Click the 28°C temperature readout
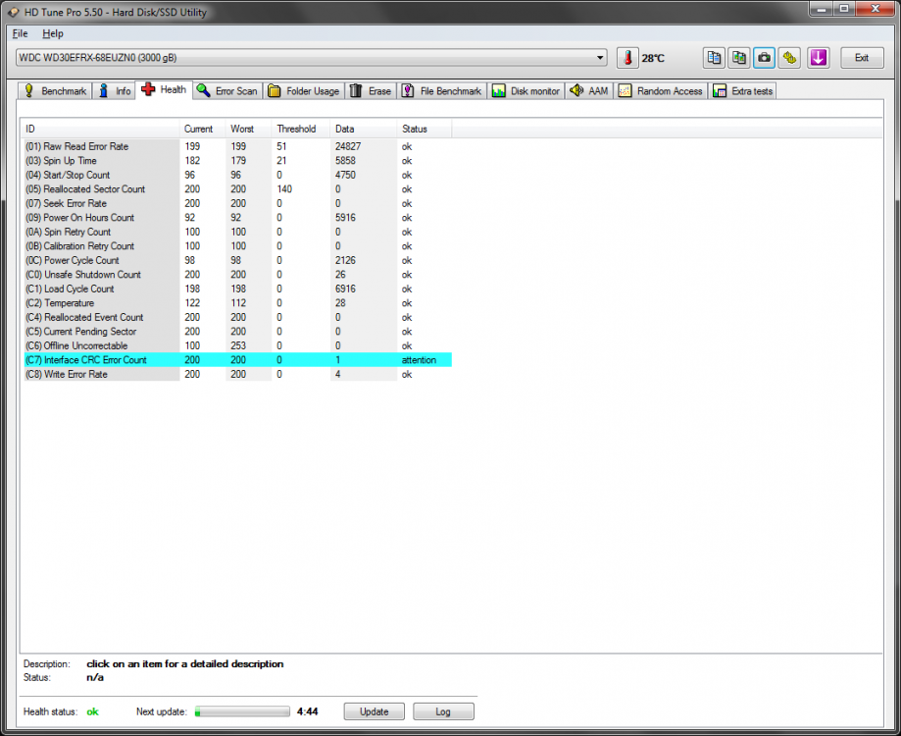Screen dimensions: 901x736 [x=653, y=58]
